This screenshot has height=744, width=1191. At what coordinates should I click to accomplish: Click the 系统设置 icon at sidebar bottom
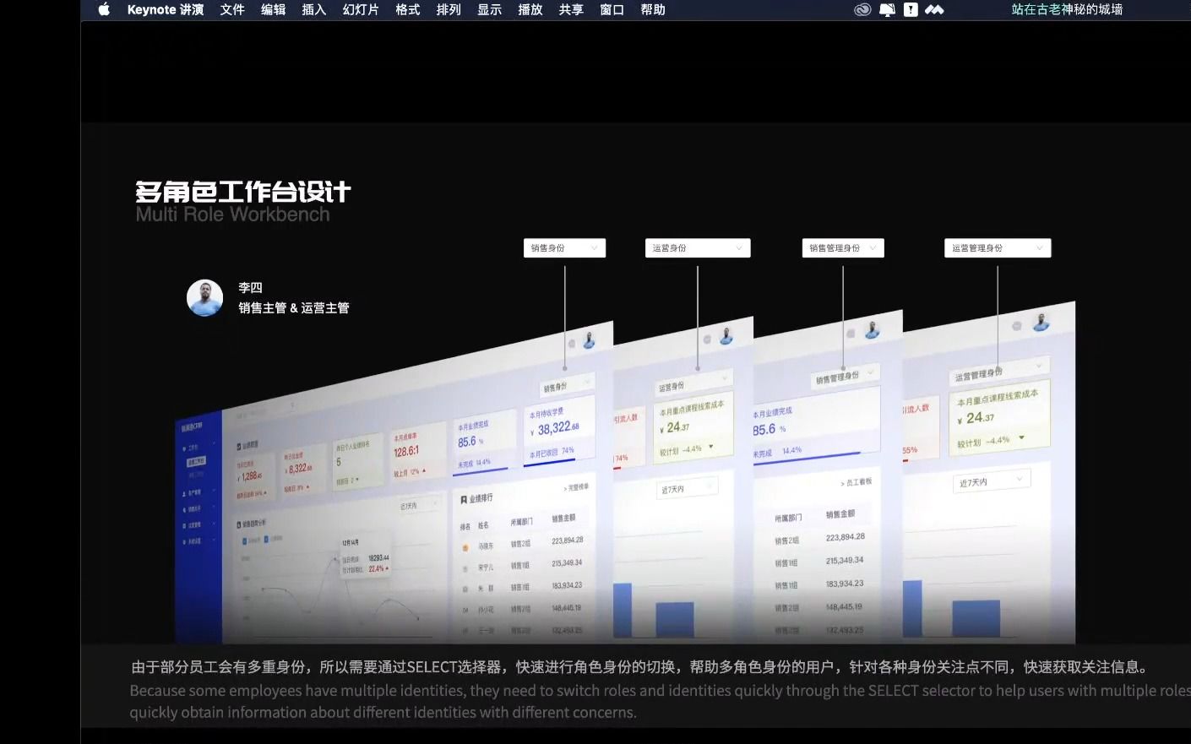182,541
